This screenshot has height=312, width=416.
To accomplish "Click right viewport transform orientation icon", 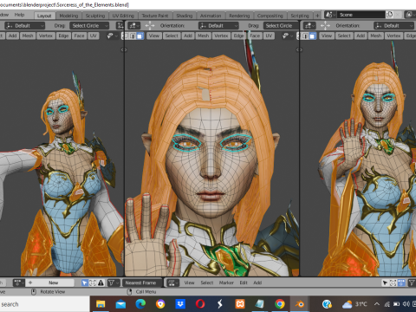I will [x=325, y=26].
